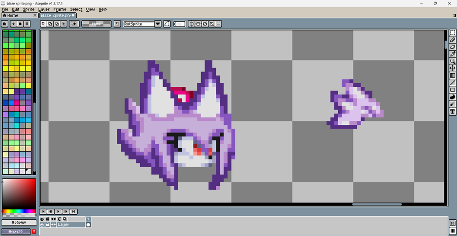Choose subtract from selection mode

[57, 24]
